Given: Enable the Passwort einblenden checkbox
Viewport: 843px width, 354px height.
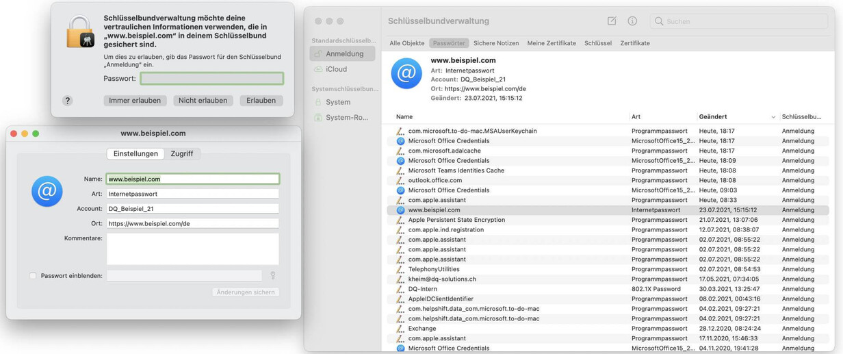Looking at the screenshot, I should click(33, 276).
